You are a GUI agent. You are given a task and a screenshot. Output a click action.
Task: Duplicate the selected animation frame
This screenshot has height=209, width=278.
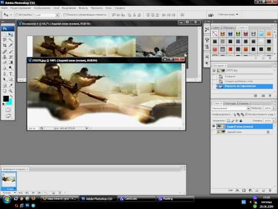[x=53, y=193]
